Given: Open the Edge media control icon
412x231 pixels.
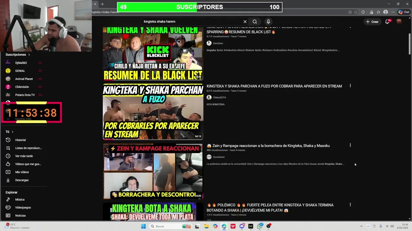Looking at the screenshot, I should click(371, 12).
